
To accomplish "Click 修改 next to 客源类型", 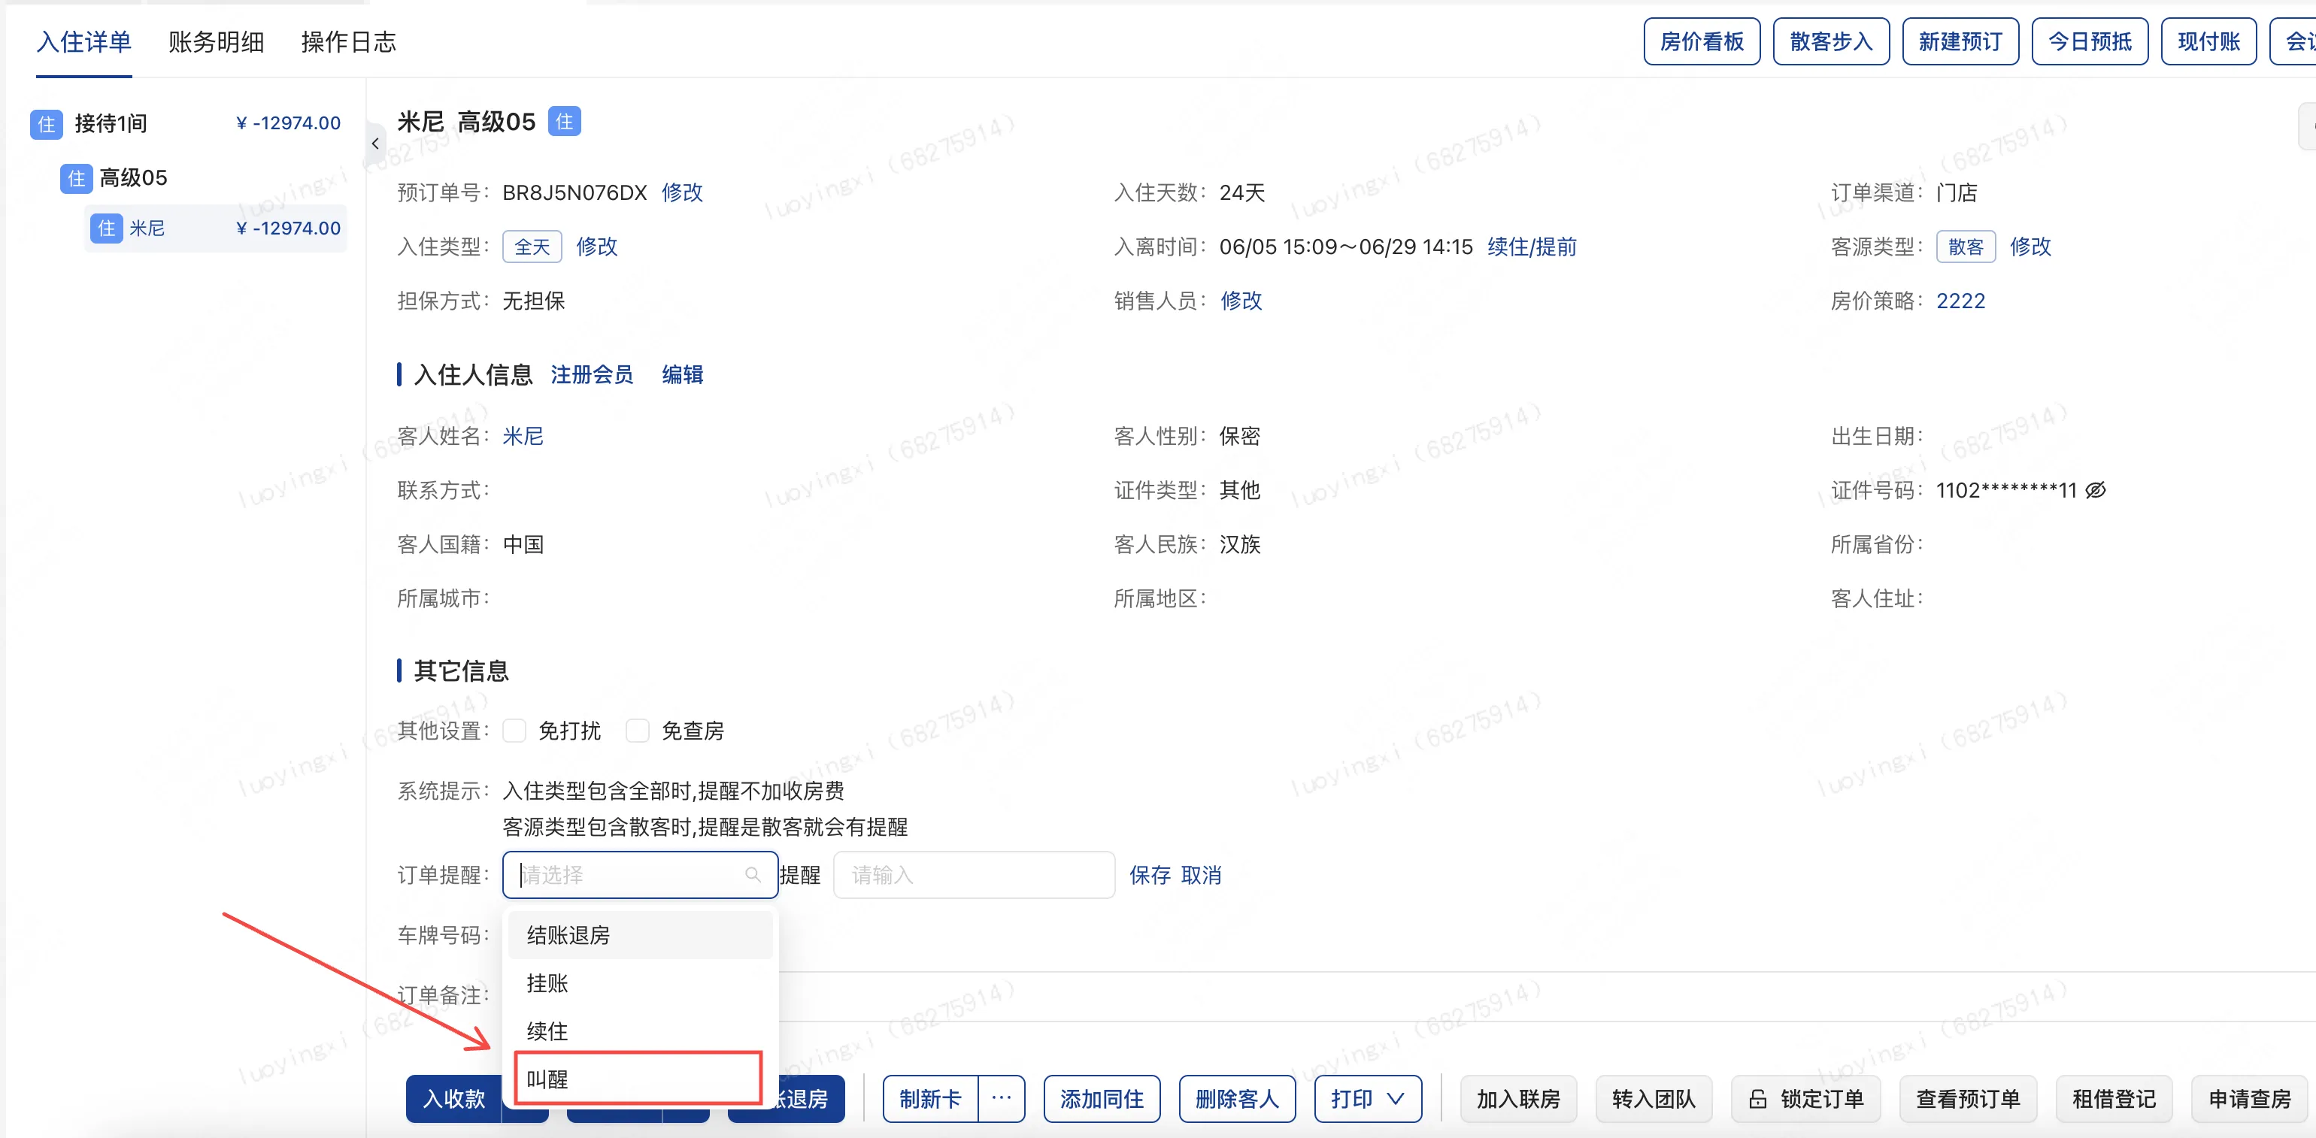I will pyautogui.click(x=2030, y=247).
